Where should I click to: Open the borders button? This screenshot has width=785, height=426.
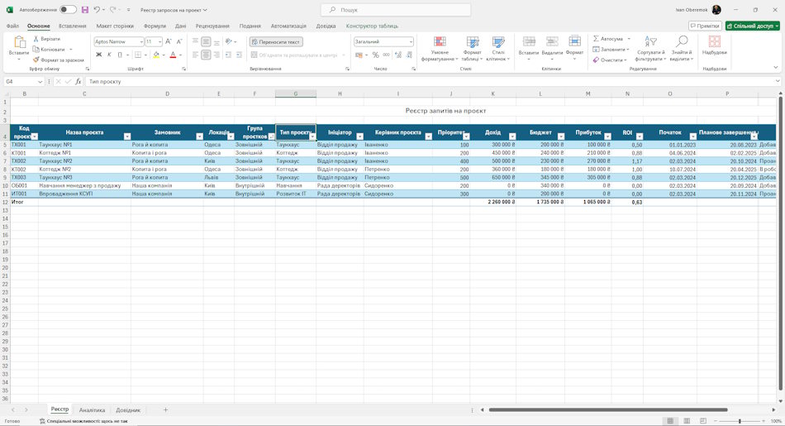pos(138,55)
